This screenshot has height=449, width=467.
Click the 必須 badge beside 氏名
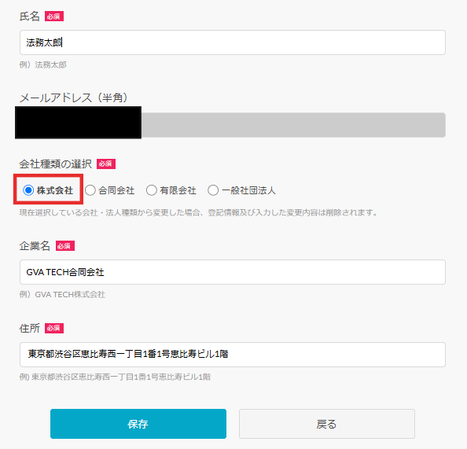54,17
